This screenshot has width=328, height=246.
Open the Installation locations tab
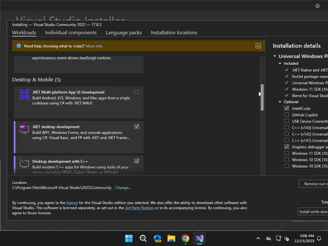(174, 33)
